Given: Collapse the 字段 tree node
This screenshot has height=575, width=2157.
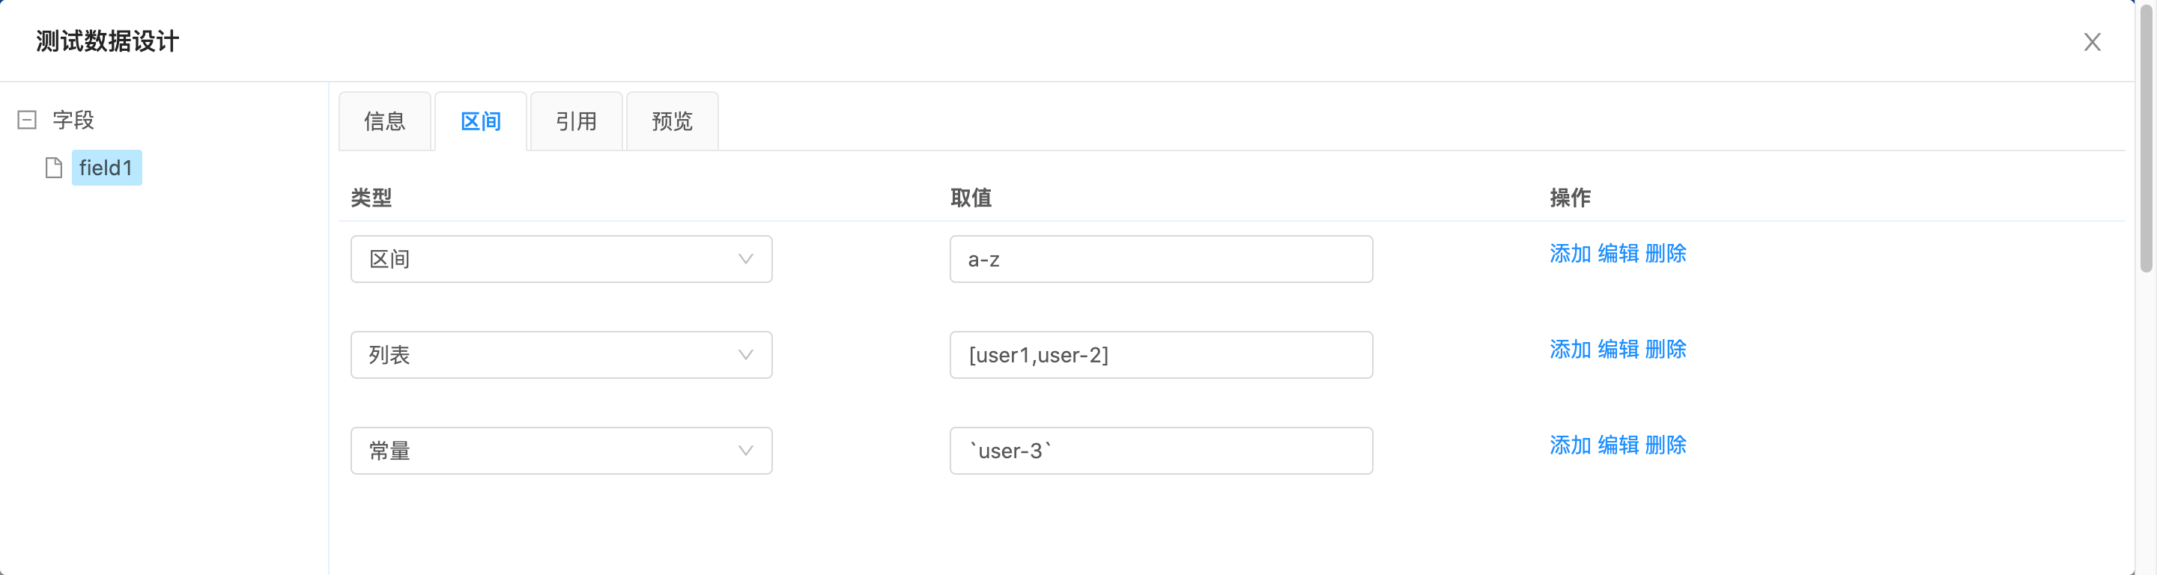Looking at the screenshot, I should tap(27, 120).
